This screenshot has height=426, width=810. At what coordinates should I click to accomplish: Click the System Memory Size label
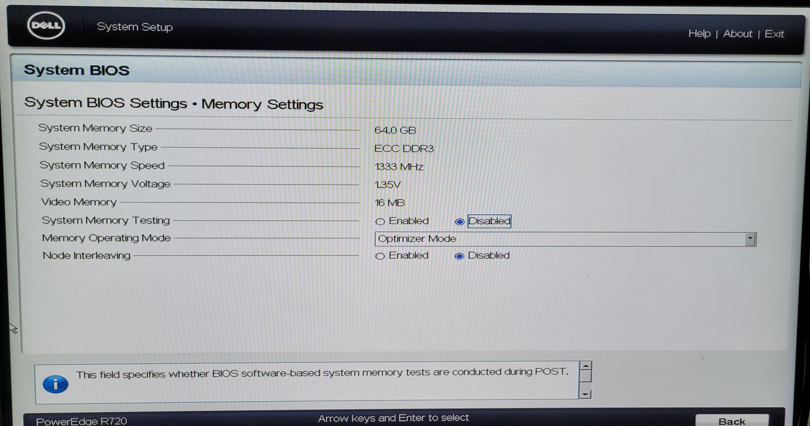click(96, 128)
